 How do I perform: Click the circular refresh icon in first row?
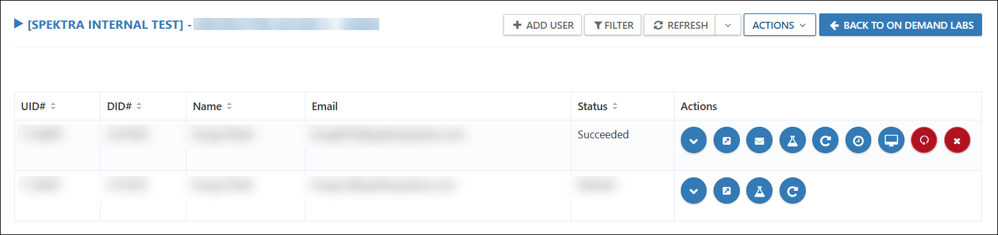click(x=825, y=141)
